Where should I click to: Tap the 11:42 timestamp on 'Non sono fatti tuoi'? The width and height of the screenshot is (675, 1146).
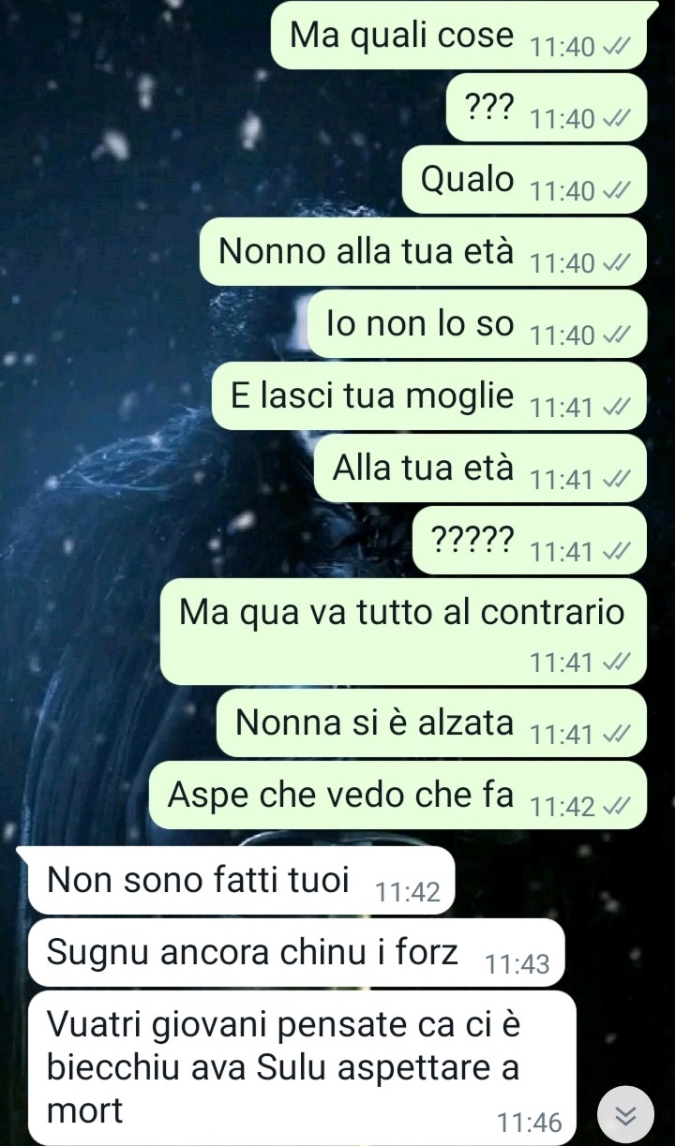coord(407,893)
